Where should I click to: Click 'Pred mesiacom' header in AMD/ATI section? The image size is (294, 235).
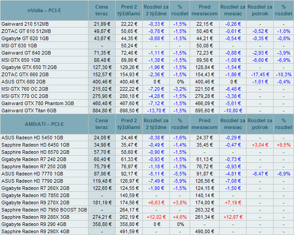click(205, 124)
